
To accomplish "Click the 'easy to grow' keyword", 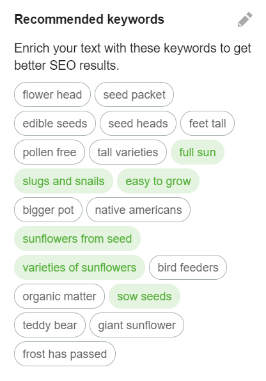I will (x=158, y=181).
